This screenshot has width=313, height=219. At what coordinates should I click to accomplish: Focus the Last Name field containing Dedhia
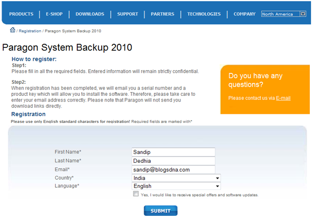tap(173, 161)
